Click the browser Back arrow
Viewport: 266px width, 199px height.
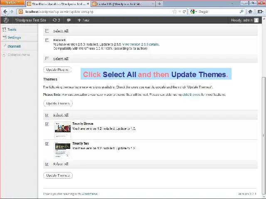[5, 12]
